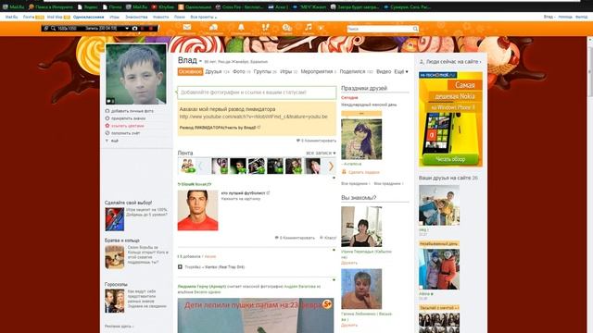The width and height of the screenshot is (593, 333).
Task: Expand the 'Ещё' profile tabs dropdown
Action: tap(401, 71)
